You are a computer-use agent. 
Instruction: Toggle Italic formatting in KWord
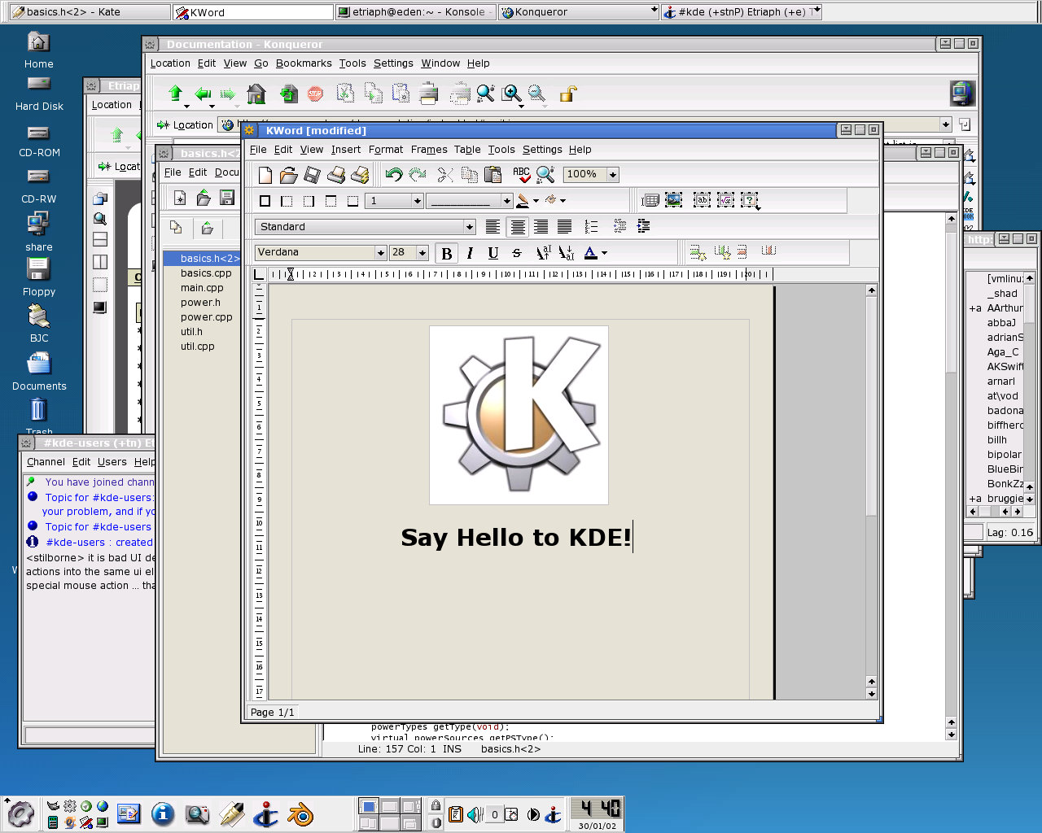tap(470, 253)
